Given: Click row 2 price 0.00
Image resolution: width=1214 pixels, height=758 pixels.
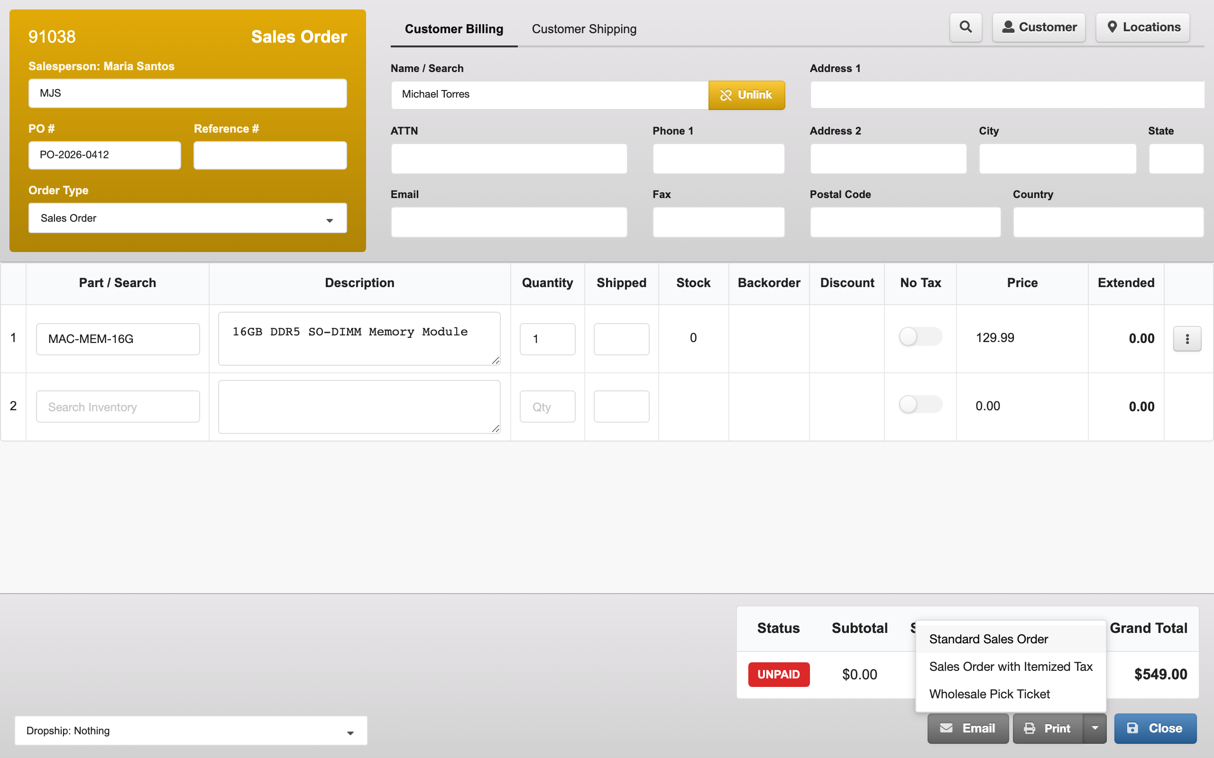Looking at the screenshot, I should (x=987, y=406).
